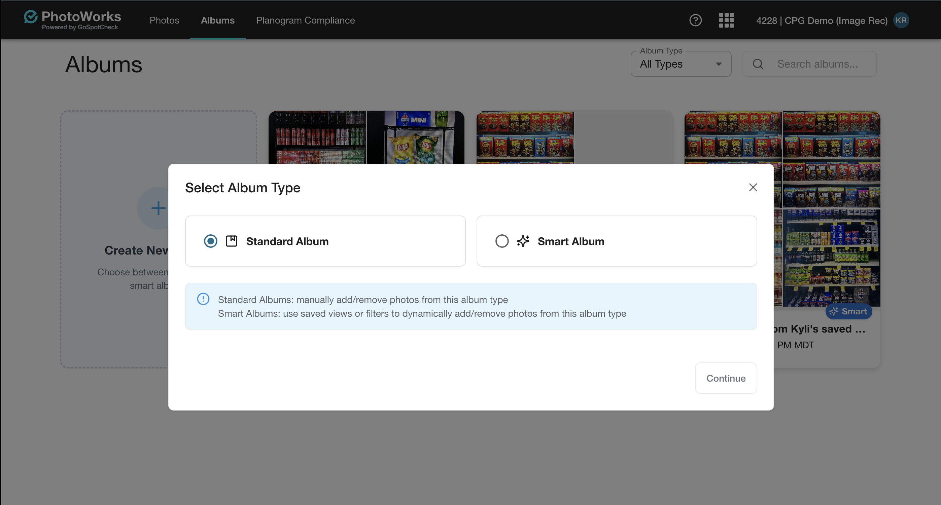Click the Select Album Type dialog title
941x505 pixels.
[x=243, y=188]
